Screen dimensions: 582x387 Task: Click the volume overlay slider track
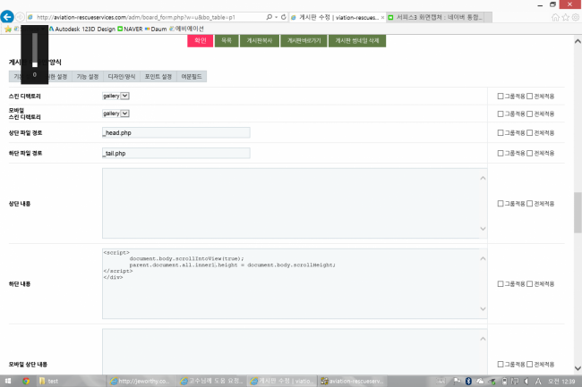click(35, 49)
